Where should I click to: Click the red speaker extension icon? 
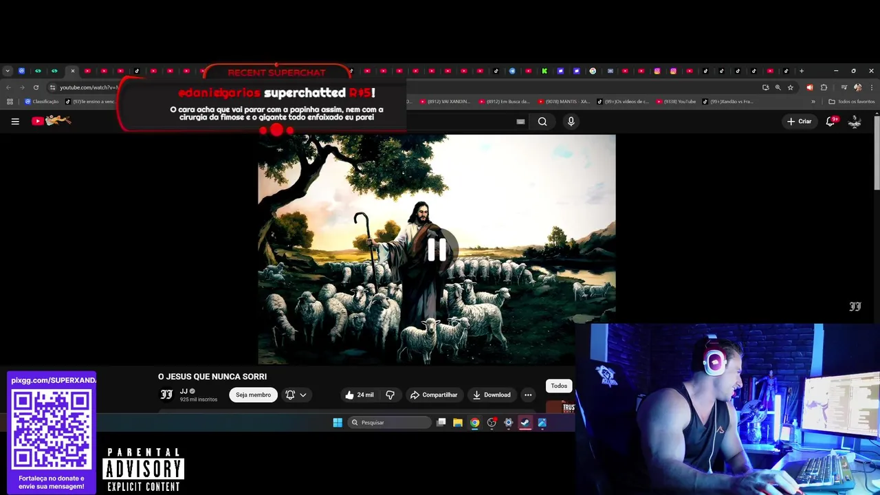click(x=809, y=87)
